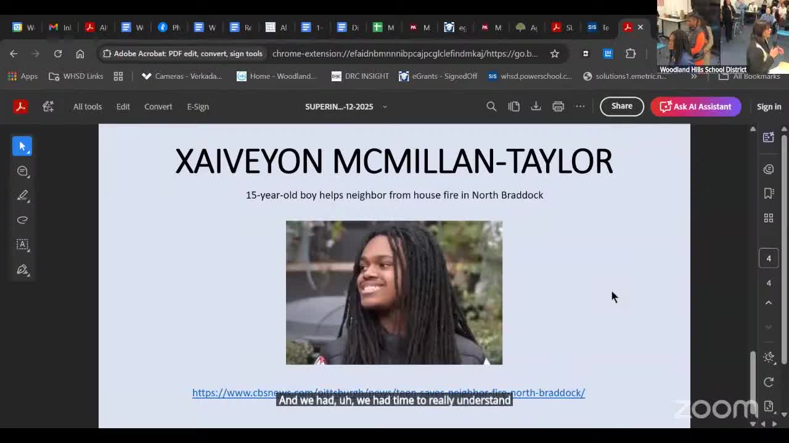789x443 pixels.
Task: Click the Ask AI Assistant button
Action: click(x=695, y=106)
